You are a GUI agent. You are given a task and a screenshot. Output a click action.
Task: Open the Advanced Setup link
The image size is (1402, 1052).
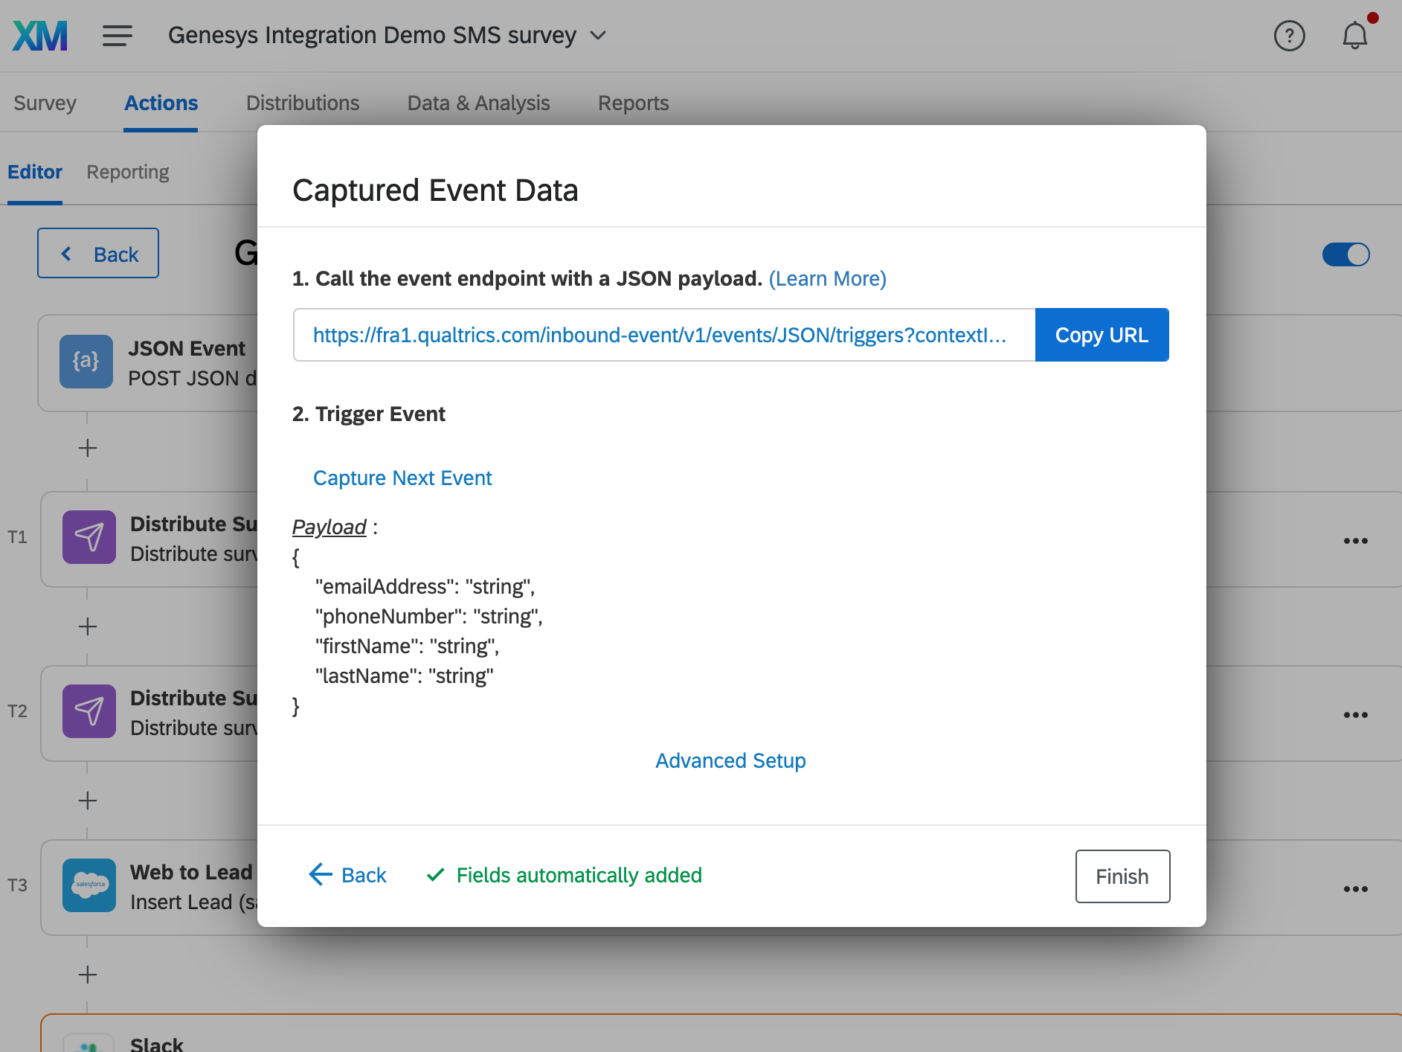coord(730,760)
